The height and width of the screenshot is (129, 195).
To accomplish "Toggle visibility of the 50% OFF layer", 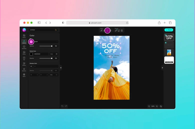I will click(165, 35).
